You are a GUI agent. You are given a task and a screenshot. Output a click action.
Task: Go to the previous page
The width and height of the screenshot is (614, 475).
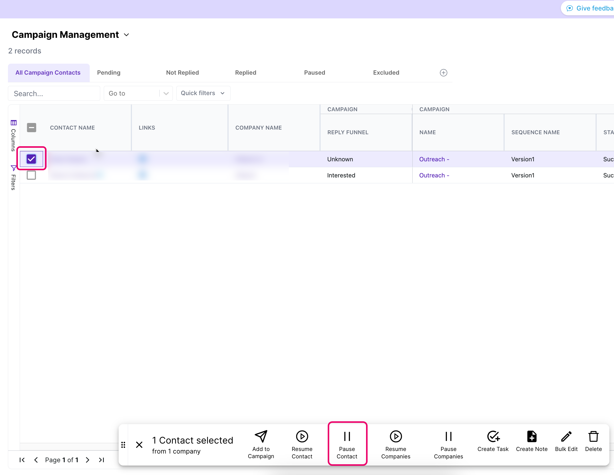tap(36, 460)
